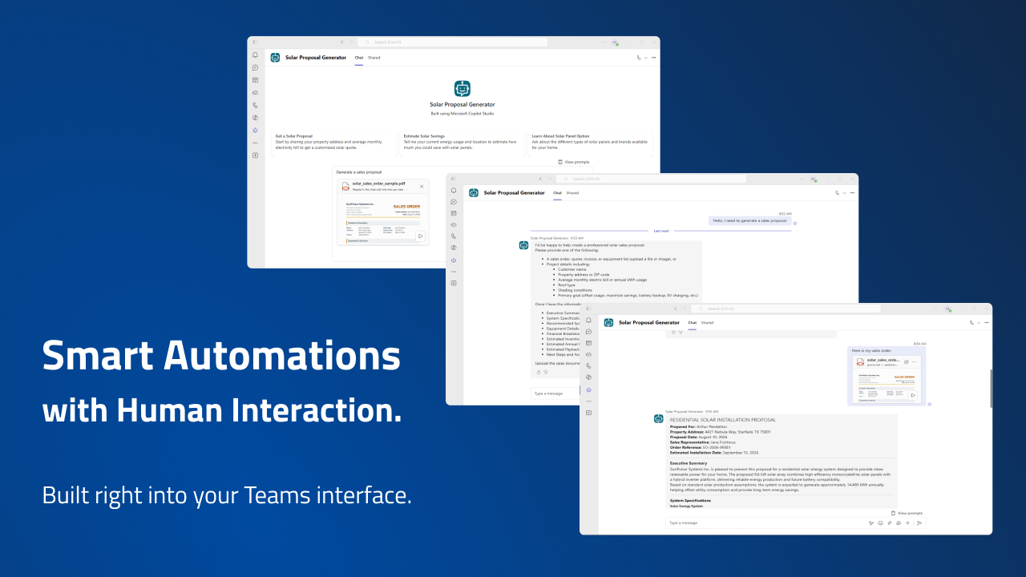
Task: Open OneDrive cloud icon in top window
Action: [x=255, y=92]
